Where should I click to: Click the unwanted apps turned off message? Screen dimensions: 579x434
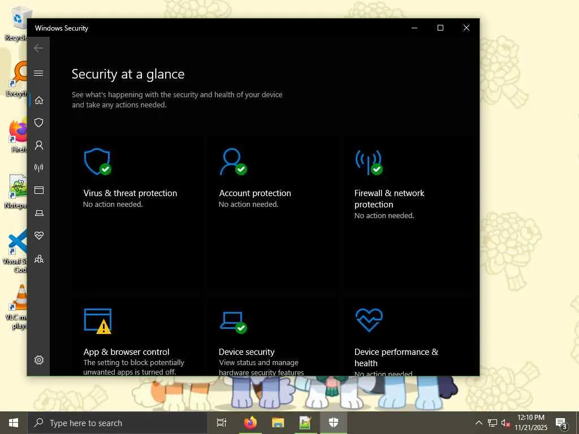click(x=133, y=367)
